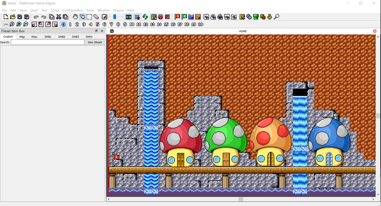Open the File menu

[4, 10]
